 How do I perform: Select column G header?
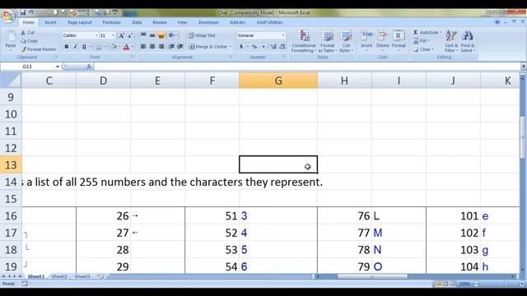(278, 81)
